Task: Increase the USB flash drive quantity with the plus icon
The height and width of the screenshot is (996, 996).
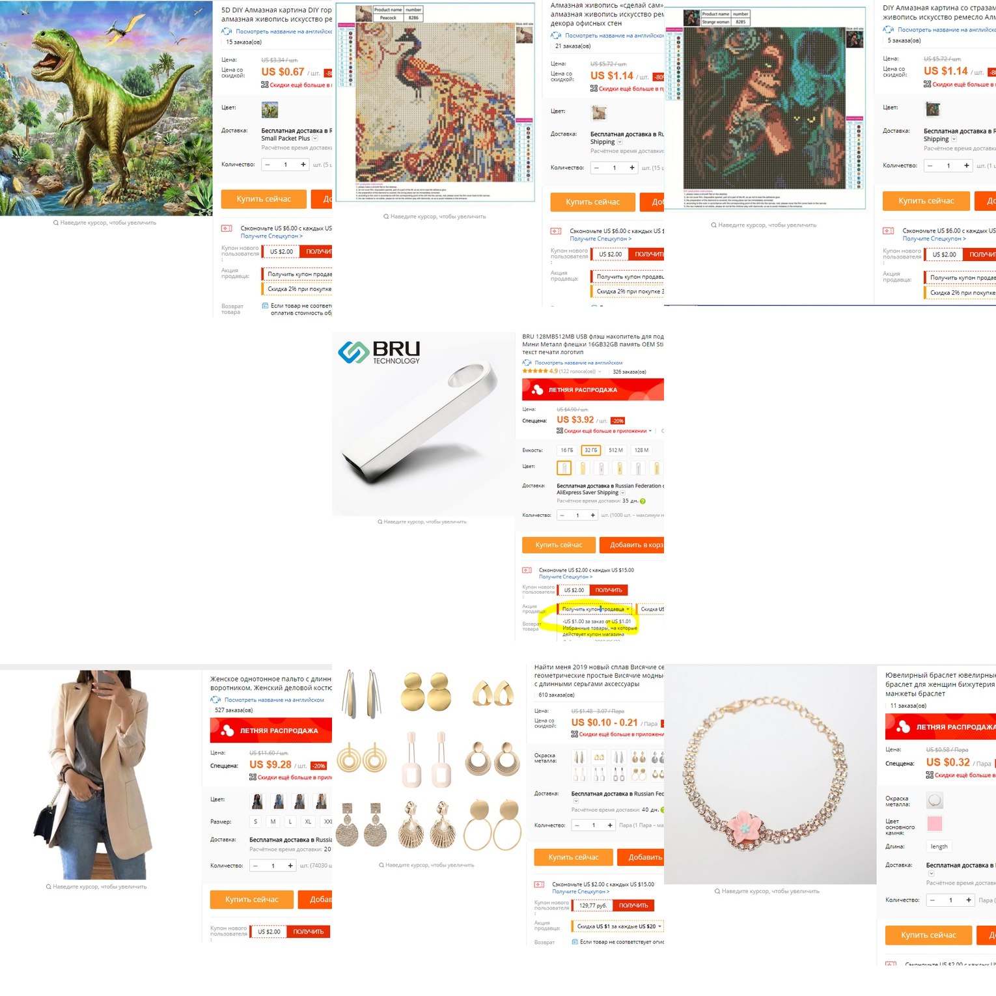Action: click(592, 515)
